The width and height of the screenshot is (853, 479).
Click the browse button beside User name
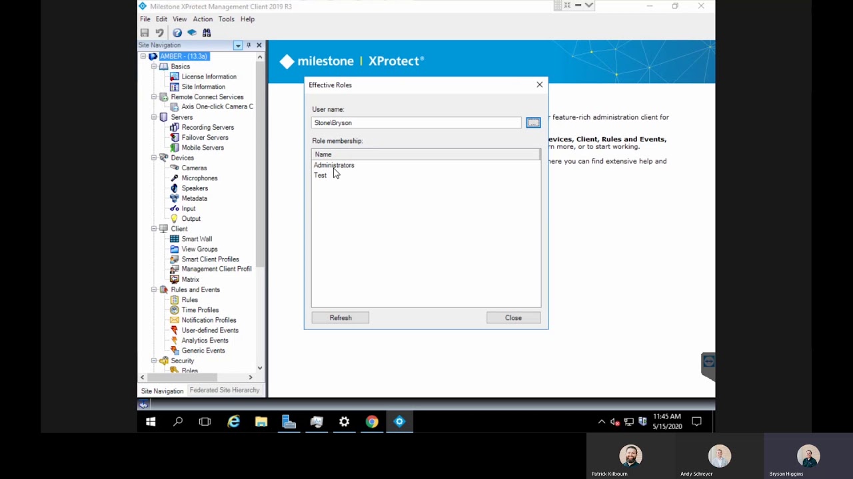(x=533, y=123)
